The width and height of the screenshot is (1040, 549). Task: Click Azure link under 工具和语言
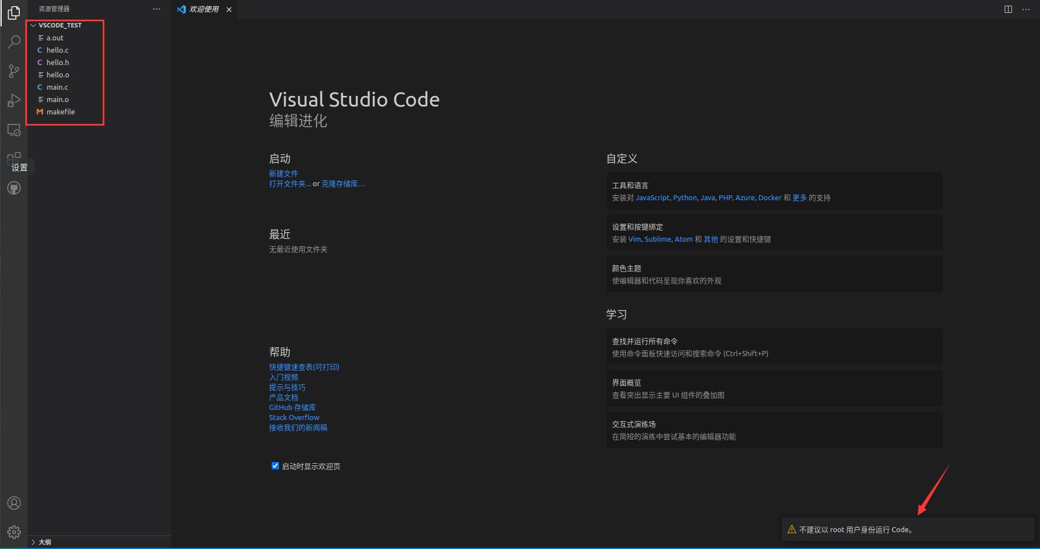[x=745, y=198]
